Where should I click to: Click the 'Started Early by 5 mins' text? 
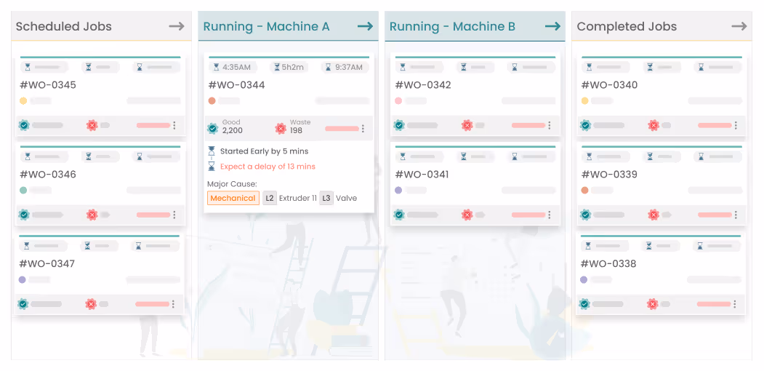[x=264, y=151]
